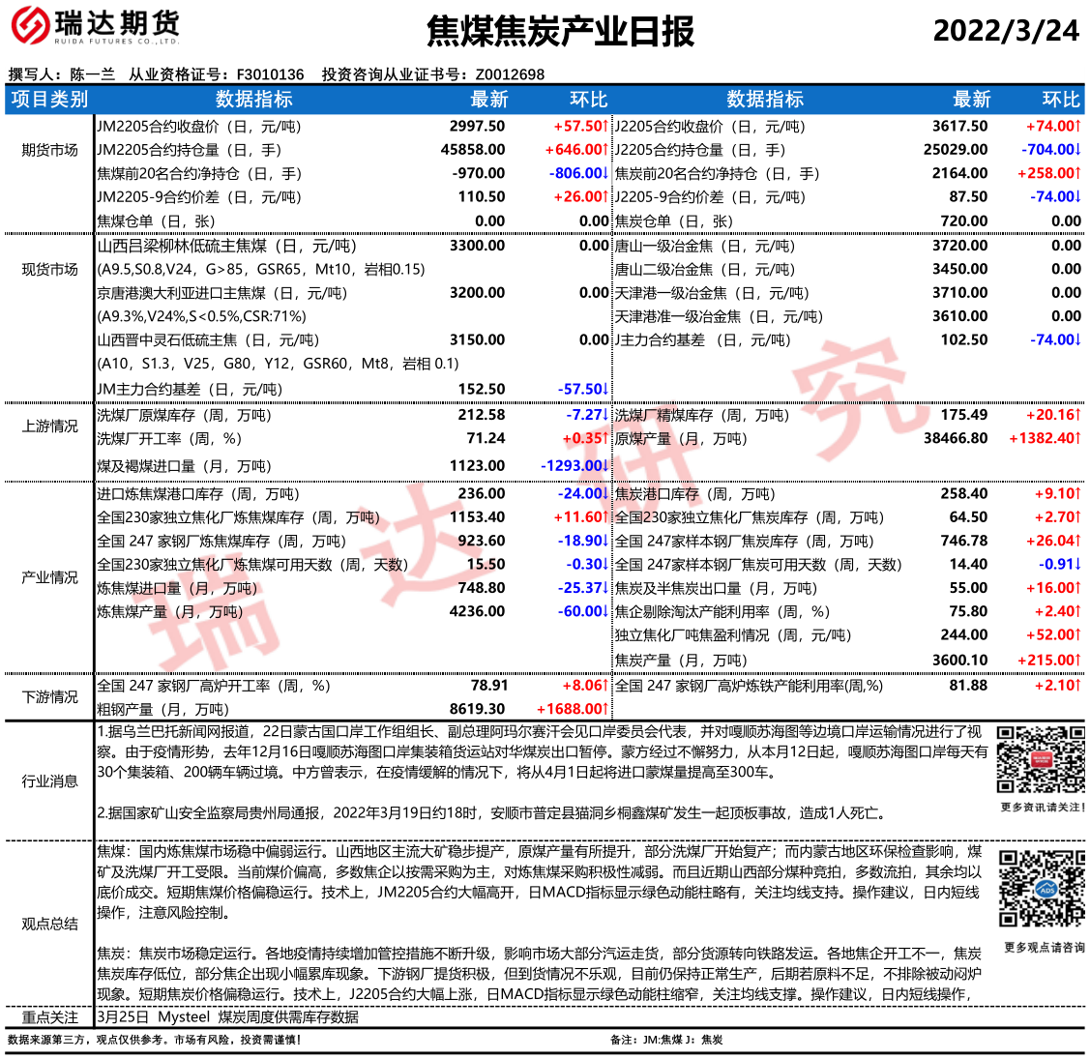The height and width of the screenshot is (1059, 1090).
Task: Click the JM2205合约收盘价 value 2997.50
Action: [477, 127]
